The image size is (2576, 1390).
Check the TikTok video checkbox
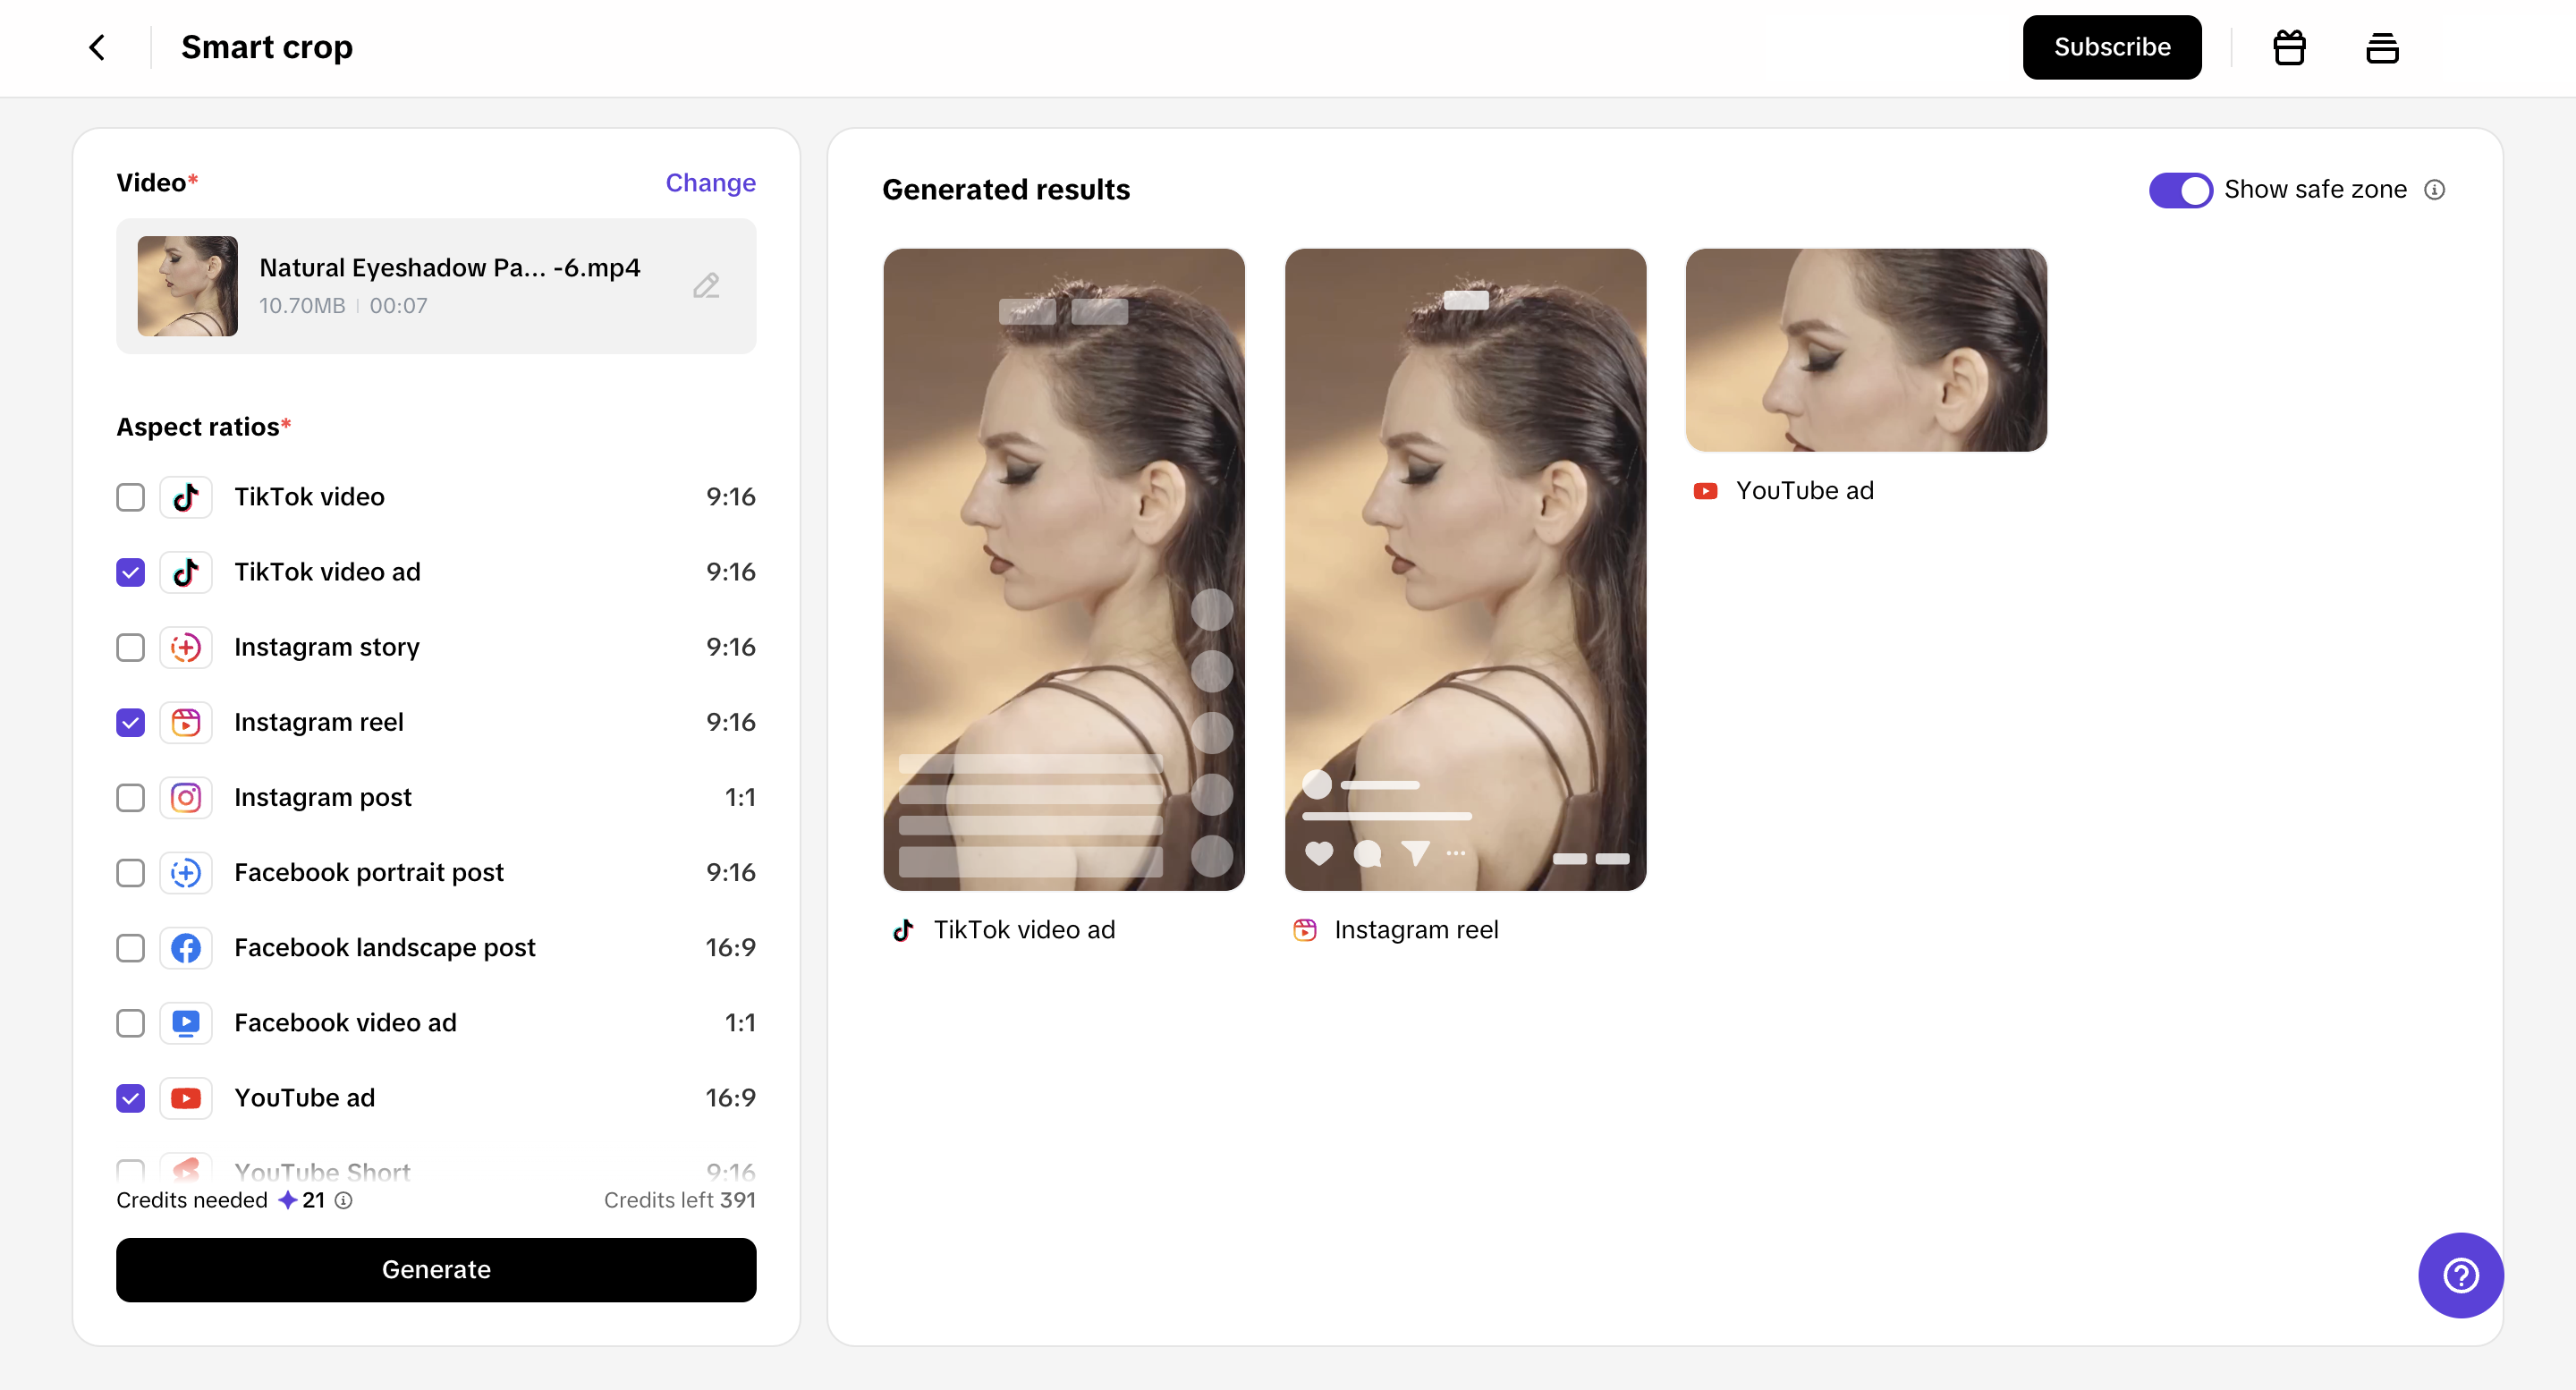click(x=131, y=497)
